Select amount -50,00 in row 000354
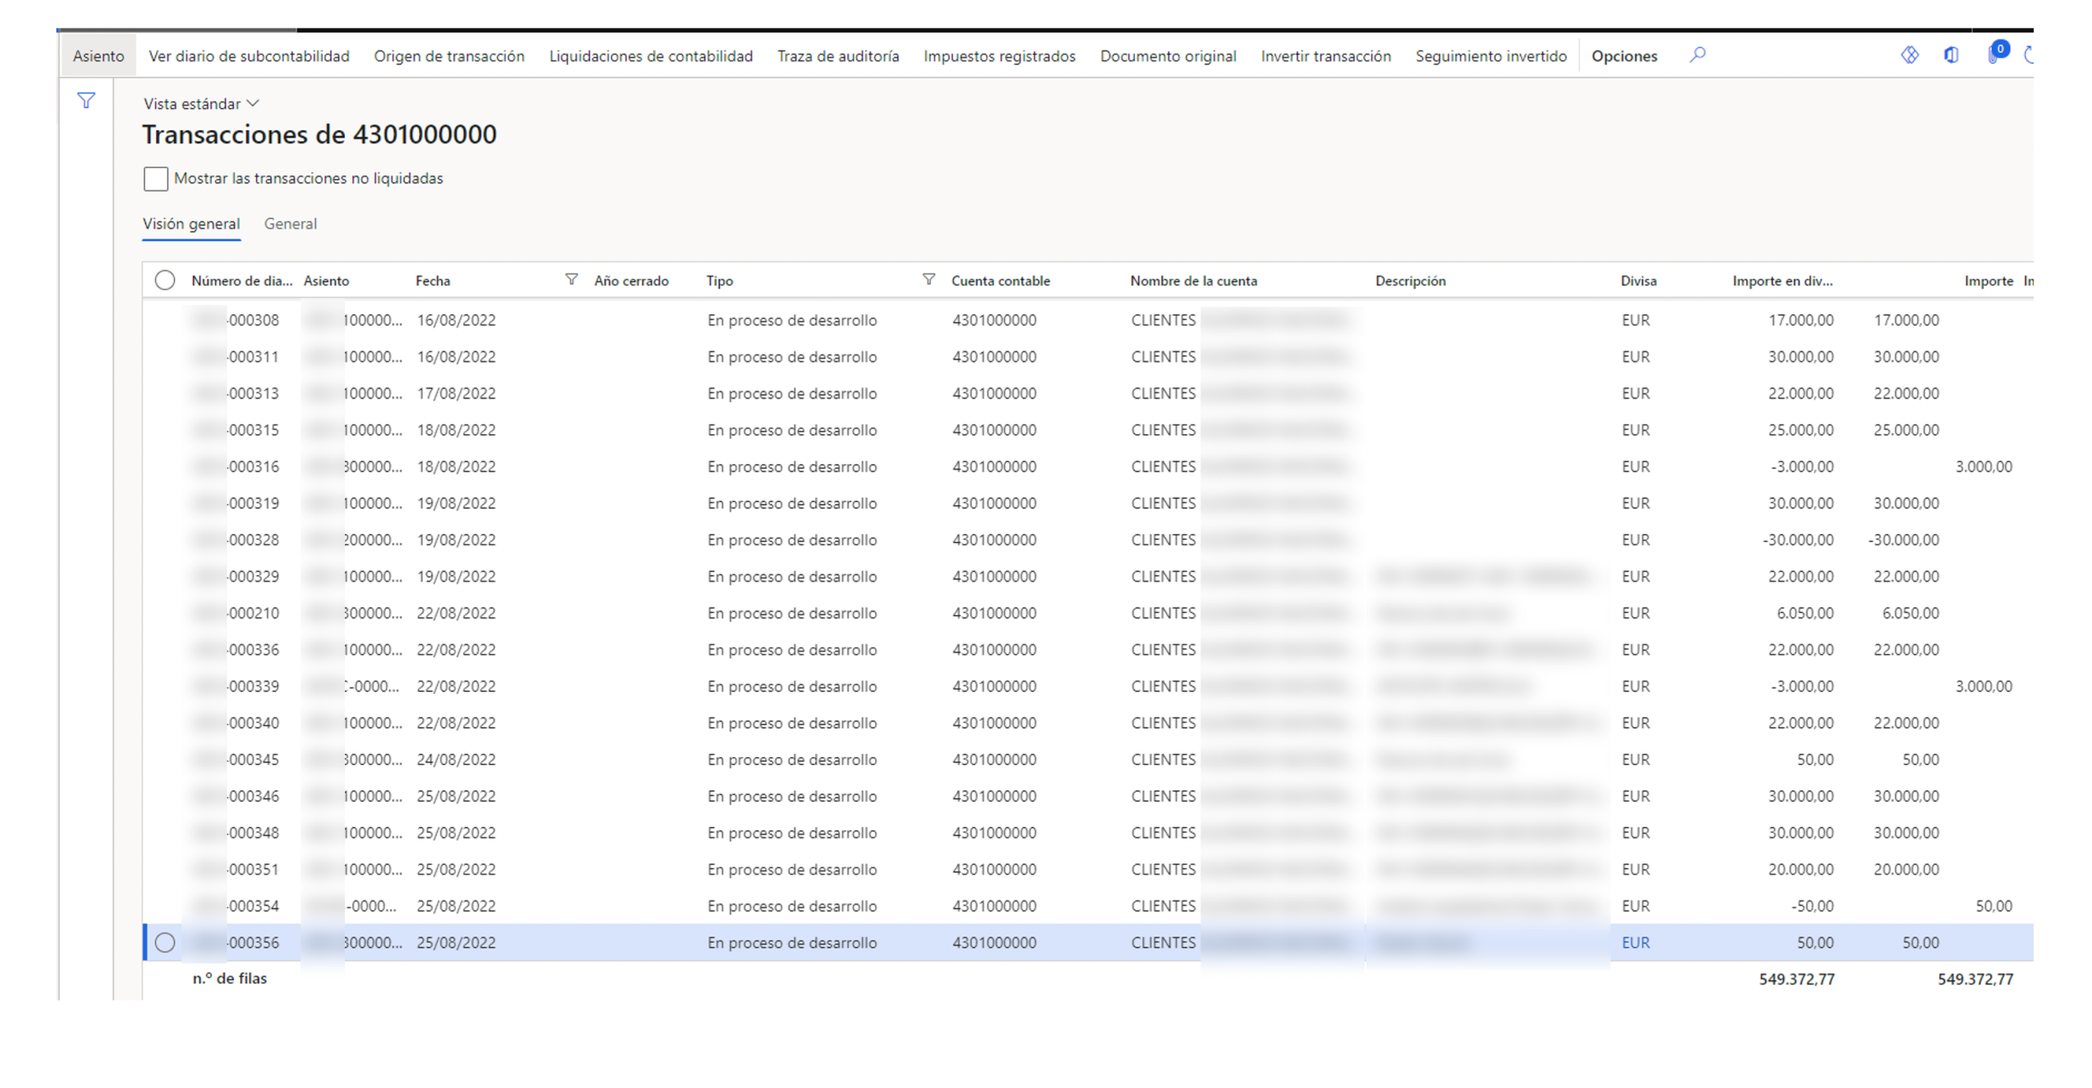The height and width of the screenshot is (1088, 2092). (x=1812, y=906)
